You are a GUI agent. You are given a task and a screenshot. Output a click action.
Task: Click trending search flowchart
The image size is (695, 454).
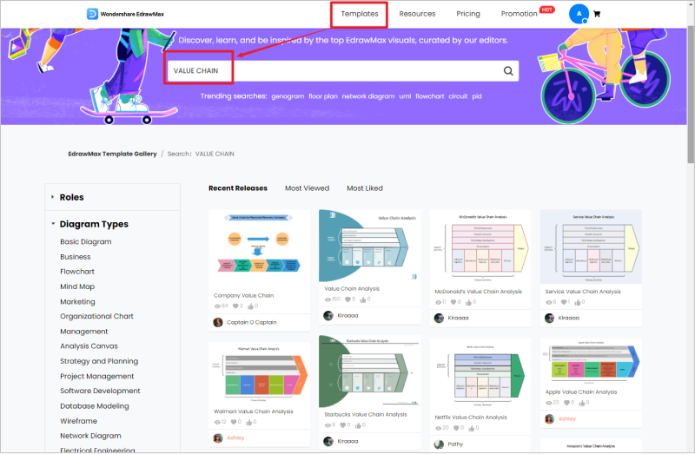[429, 96]
